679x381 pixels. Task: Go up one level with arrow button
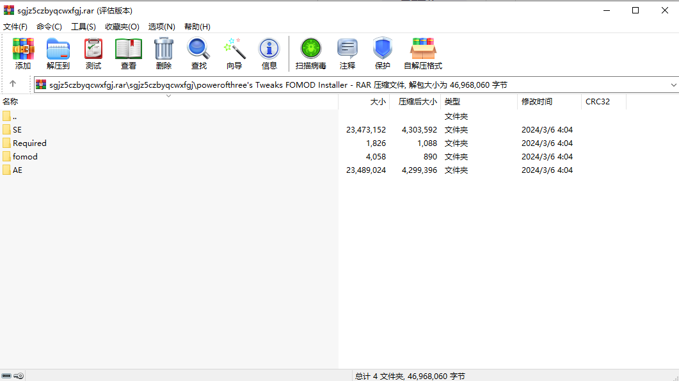tap(13, 84)
